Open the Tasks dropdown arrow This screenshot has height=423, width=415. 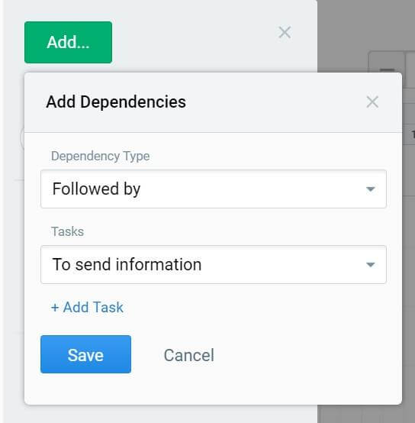371,264
